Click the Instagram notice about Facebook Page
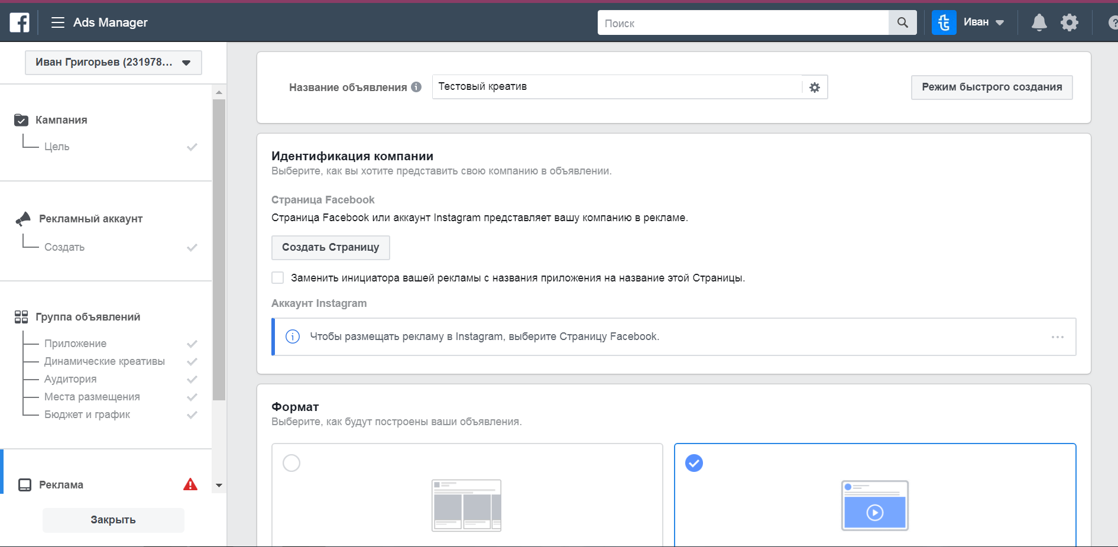The width and height of the screenshot is (1118, 547). tap(674, 336)
